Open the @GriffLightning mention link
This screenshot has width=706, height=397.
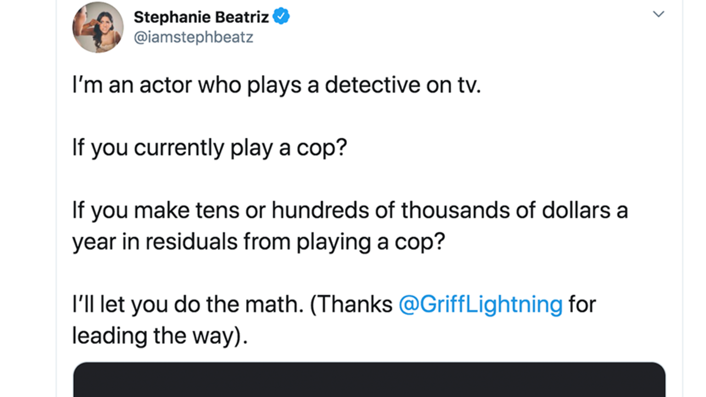click(x=480, y=304)
